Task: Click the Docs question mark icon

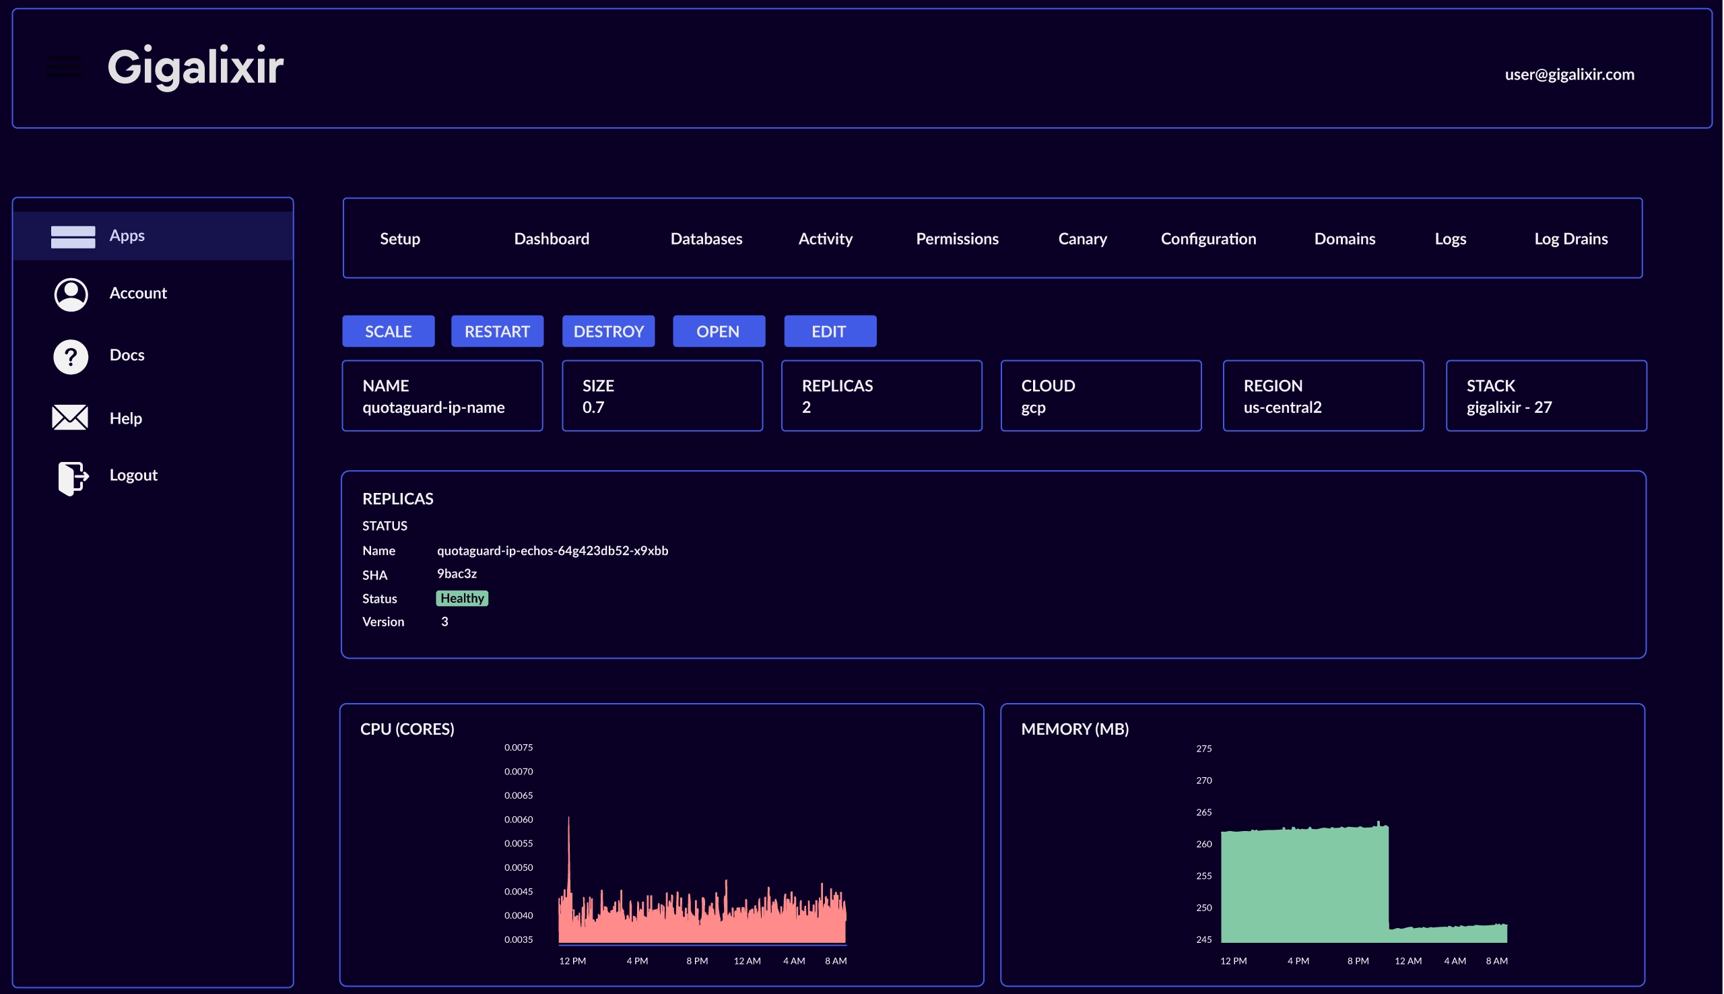Action: tap(70, 356)
